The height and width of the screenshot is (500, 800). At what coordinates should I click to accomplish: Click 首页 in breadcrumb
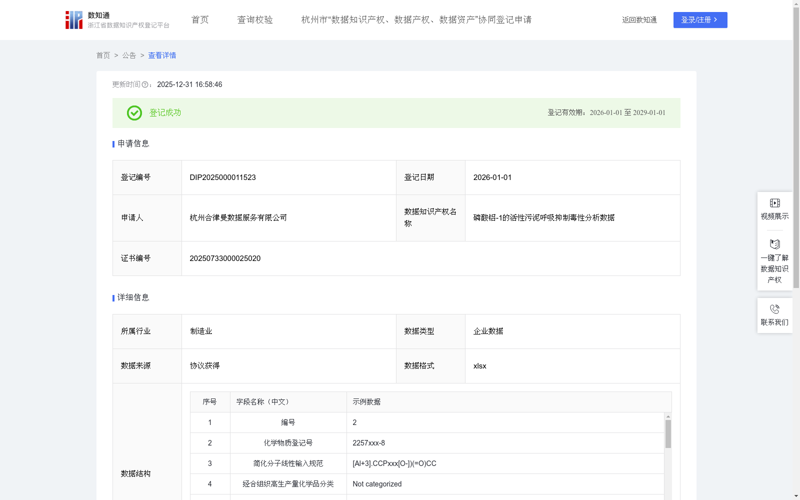tap(103, 55)
